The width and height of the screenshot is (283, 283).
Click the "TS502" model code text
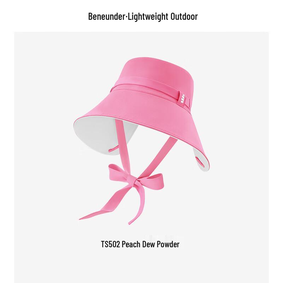click(x=110, y=244)
